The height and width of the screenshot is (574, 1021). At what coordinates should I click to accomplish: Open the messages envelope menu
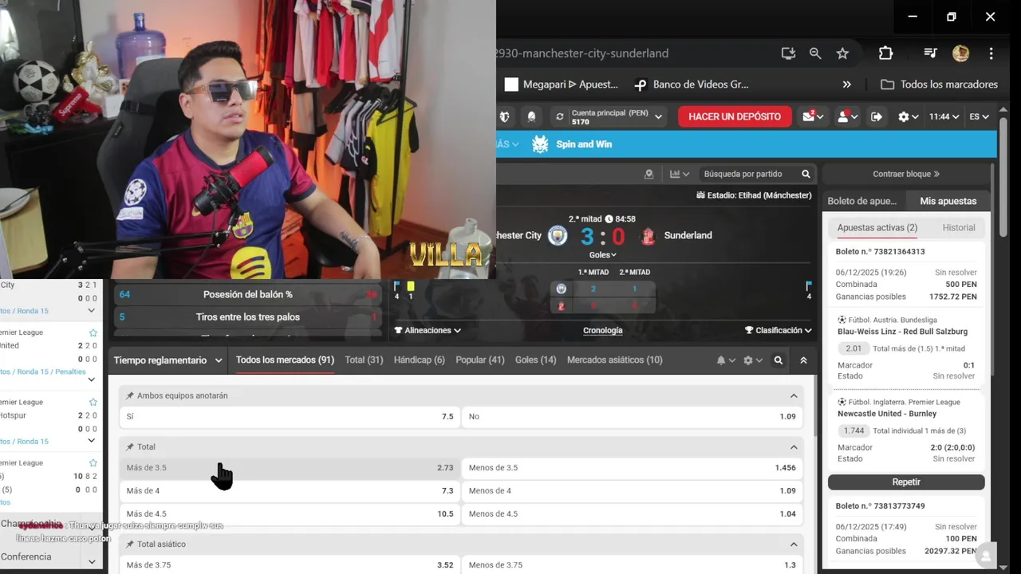(x=813, y=116)
